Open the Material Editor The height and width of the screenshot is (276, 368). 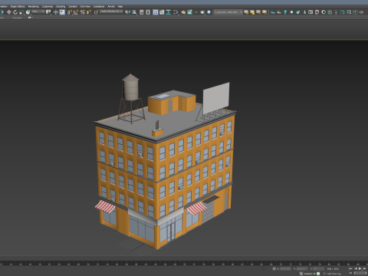176,12
